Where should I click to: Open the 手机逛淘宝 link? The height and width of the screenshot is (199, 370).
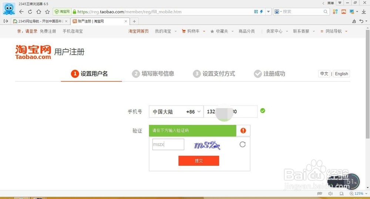(x=73, y=31)
